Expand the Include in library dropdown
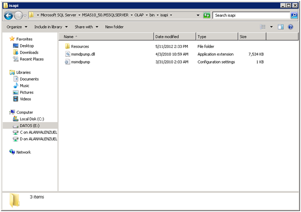301x212 pixels. pos(51,27)
